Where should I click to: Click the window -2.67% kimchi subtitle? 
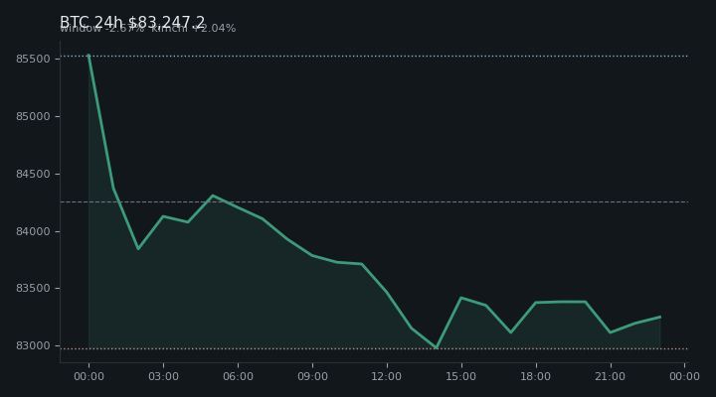coord(147,28)
